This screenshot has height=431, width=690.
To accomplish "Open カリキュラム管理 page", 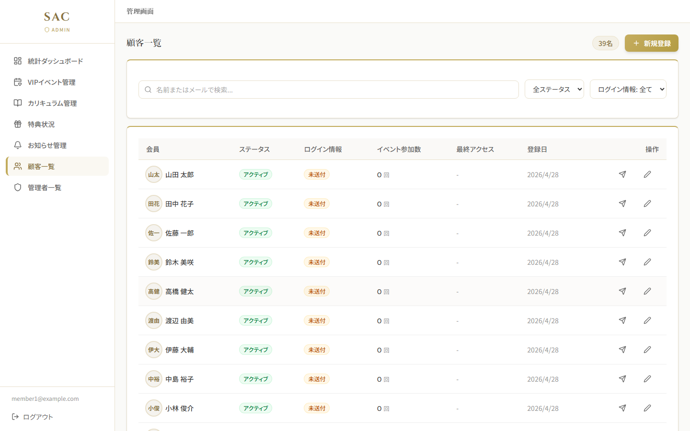I will (57, 103).
